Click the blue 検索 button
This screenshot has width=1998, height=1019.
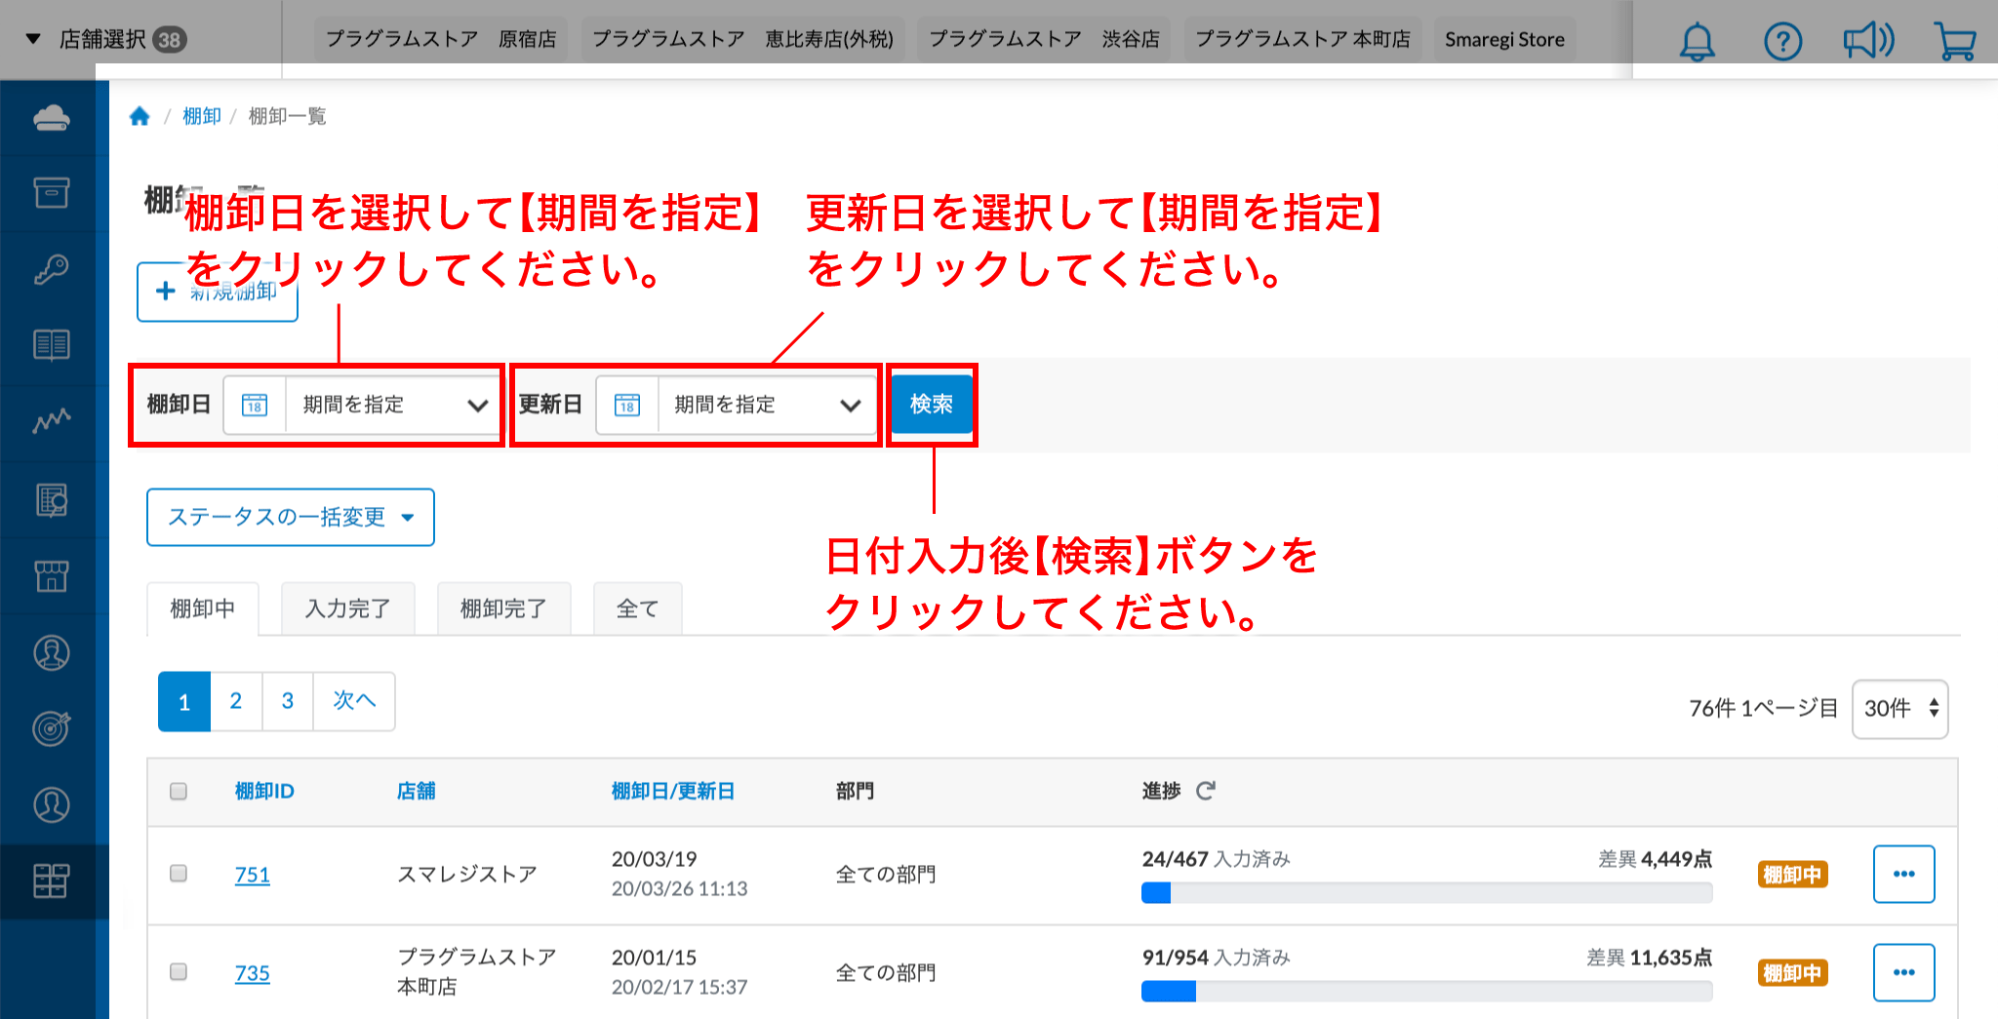tap(931, 404)
